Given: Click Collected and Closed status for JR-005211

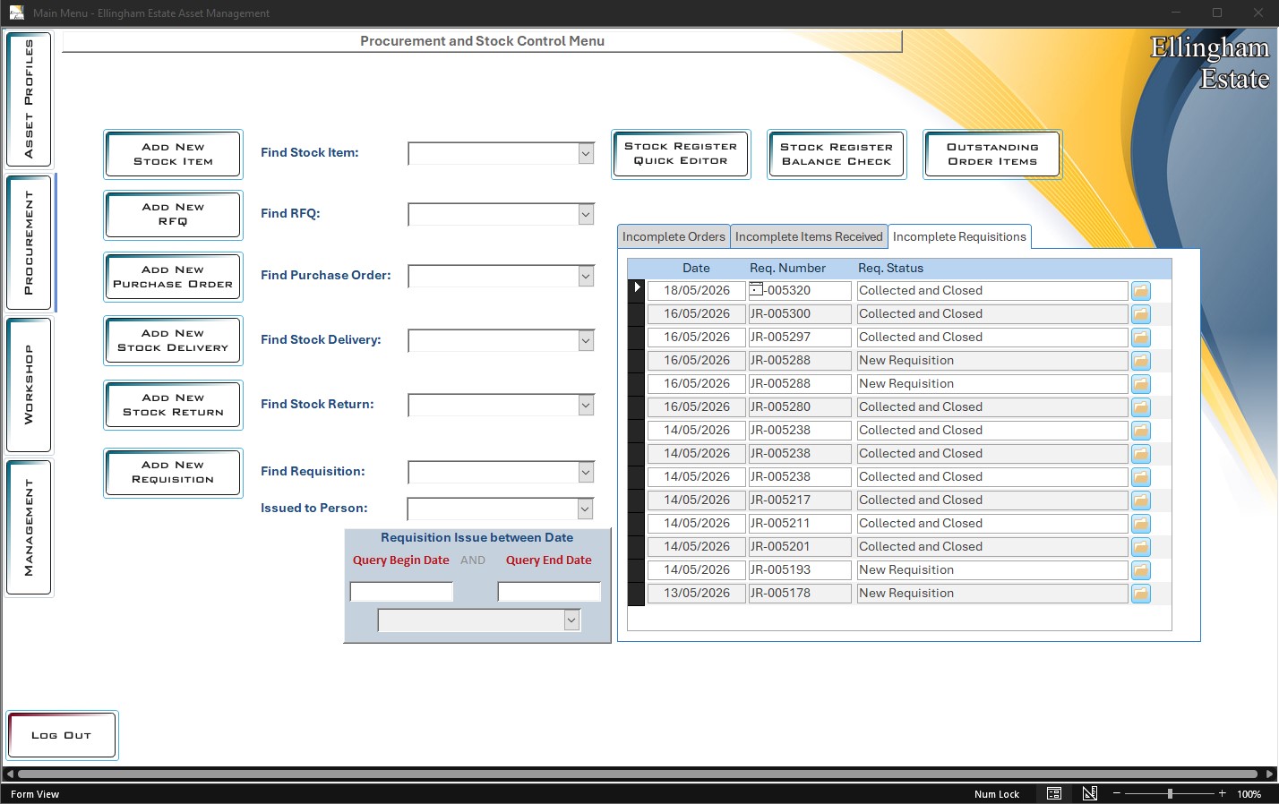Looking at the screenshot, I should (x=992, y=524).
